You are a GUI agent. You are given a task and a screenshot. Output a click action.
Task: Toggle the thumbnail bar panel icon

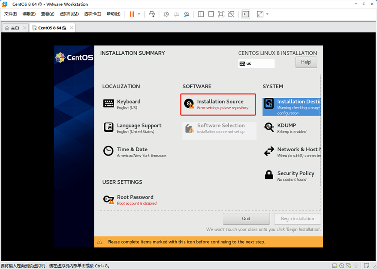[x=211, y=14]
